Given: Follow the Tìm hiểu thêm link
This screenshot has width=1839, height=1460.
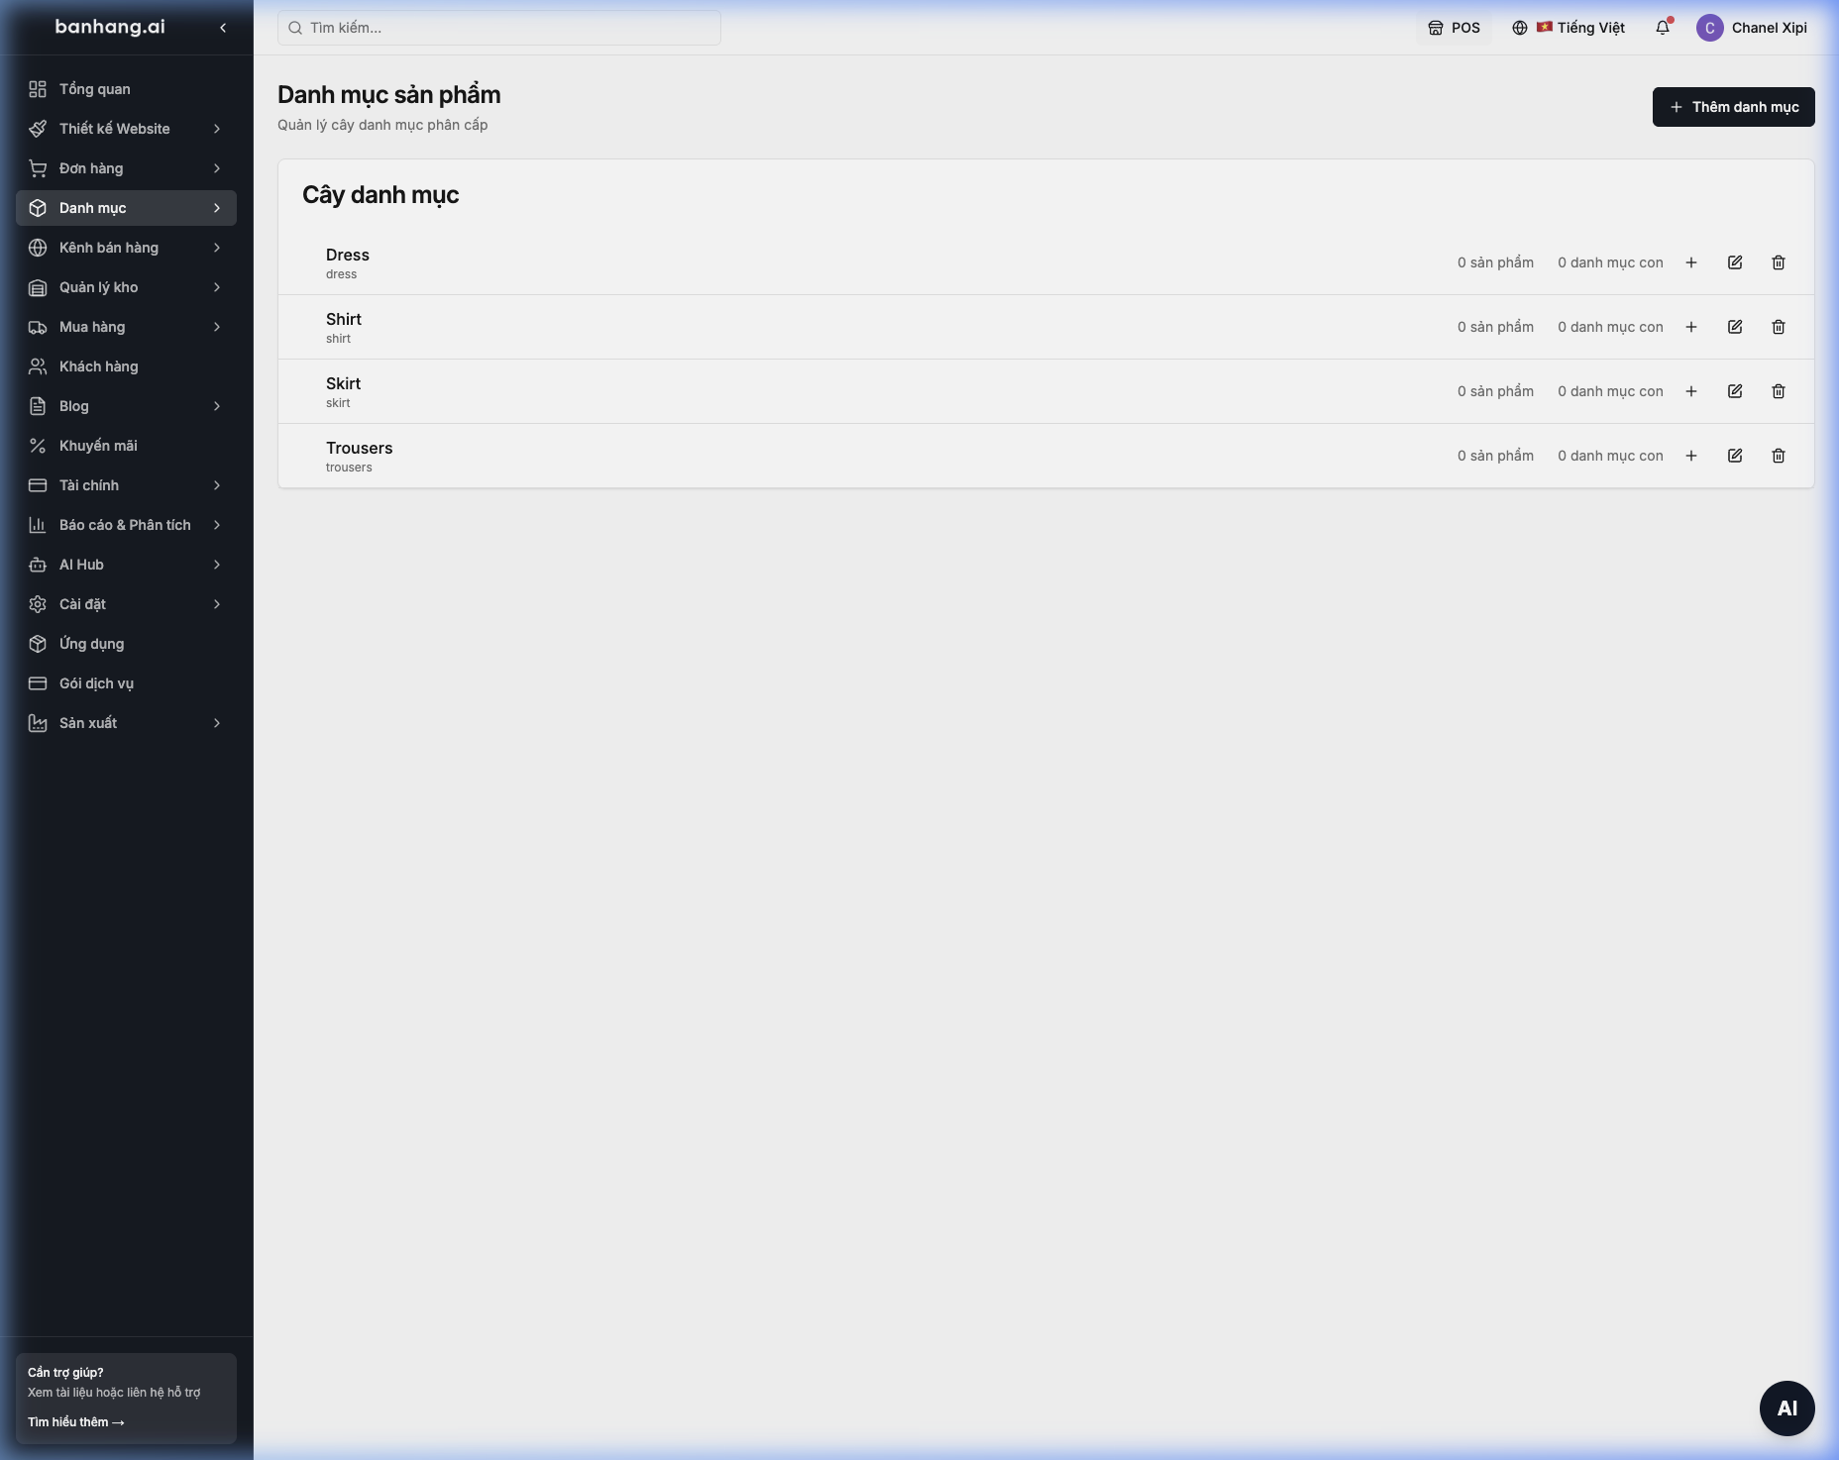Looking at the screenshot, I should (76, 1421).
